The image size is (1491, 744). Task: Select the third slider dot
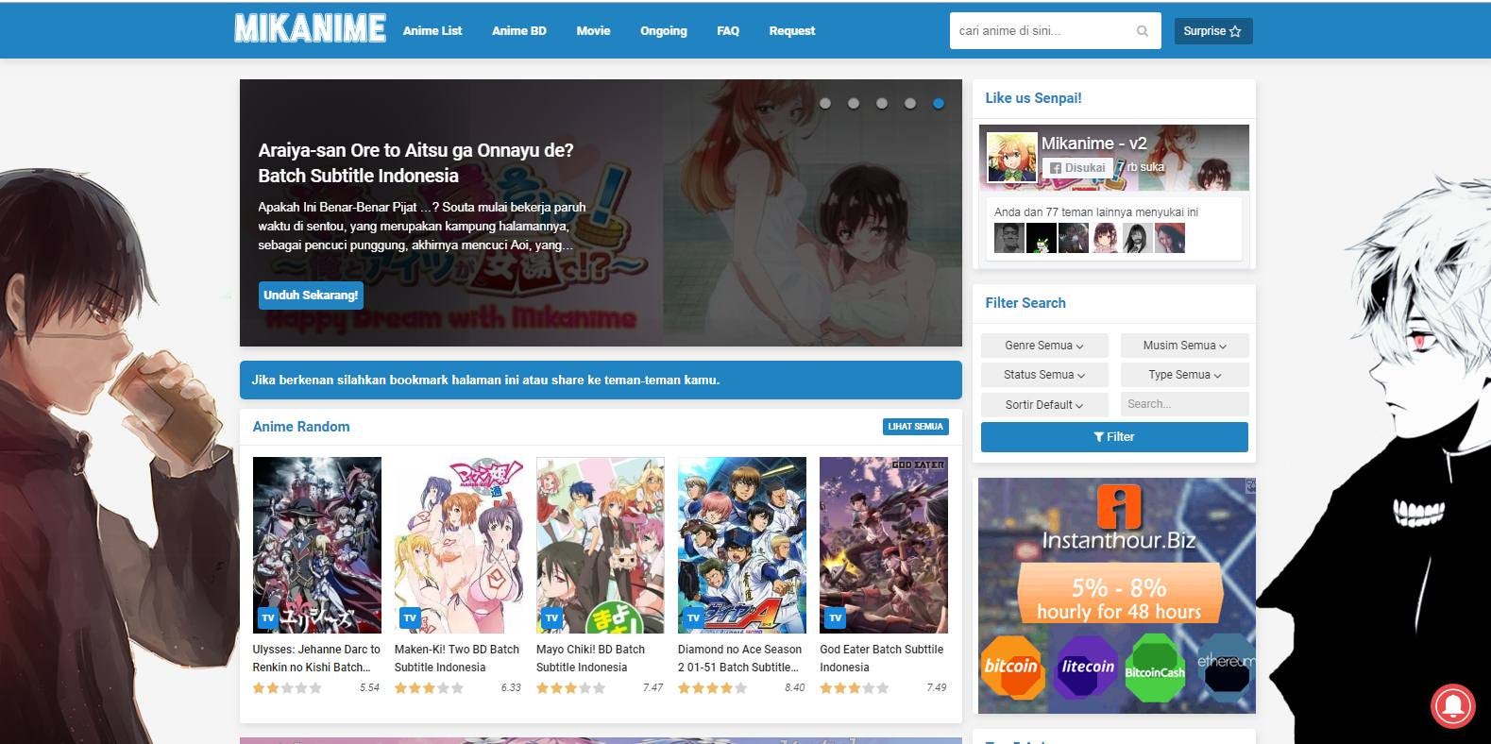882,103
